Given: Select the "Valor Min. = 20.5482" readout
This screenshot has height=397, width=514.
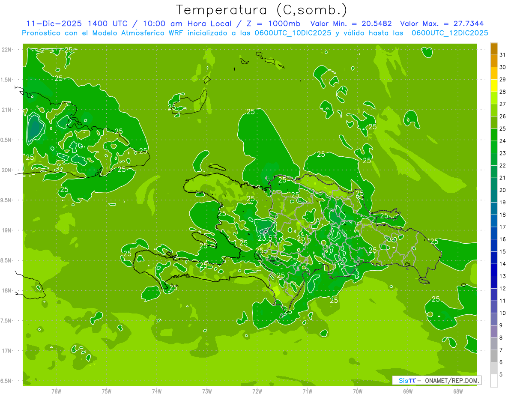Looking at the screenshot, I should click(351, 23).
